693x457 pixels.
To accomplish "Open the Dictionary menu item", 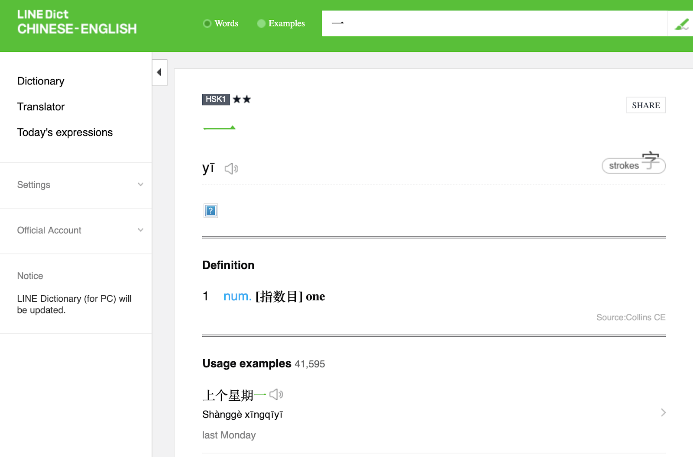I will (x=41, y=81).
